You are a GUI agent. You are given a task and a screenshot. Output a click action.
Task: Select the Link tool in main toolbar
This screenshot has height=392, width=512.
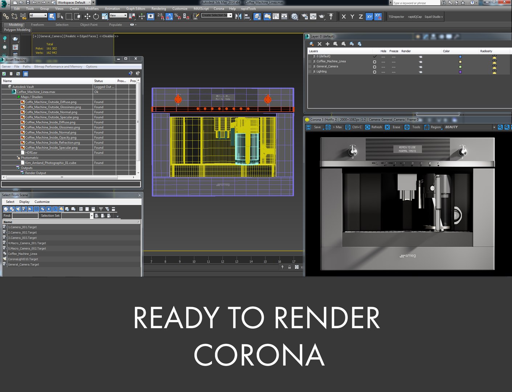pyautogui.click(x=6, y=16)
